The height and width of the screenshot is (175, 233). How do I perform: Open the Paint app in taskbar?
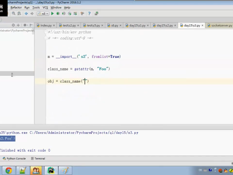click(65, 171)
